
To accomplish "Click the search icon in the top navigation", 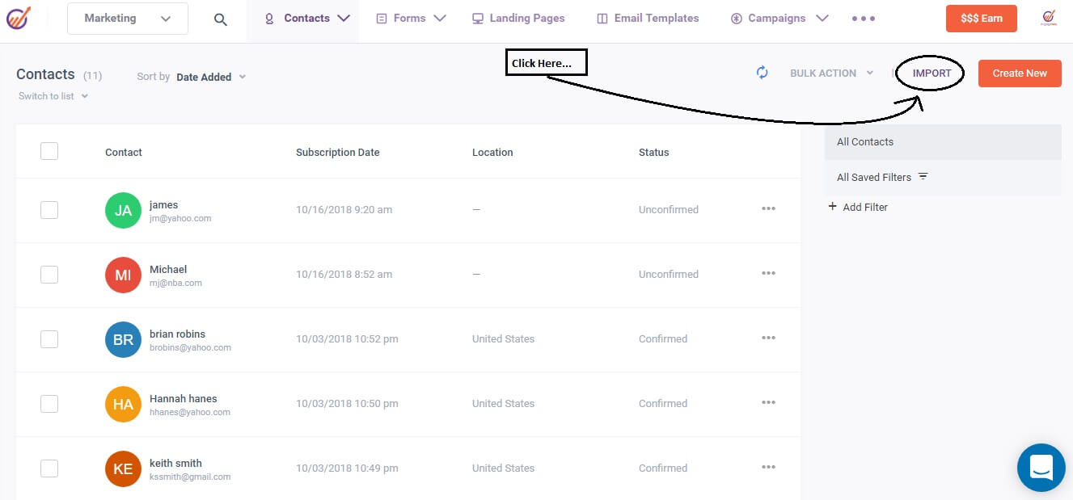I will tap(220, 18).
